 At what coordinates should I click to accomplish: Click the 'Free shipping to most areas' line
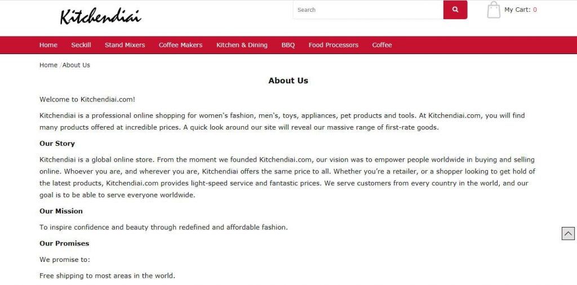point(108,276)
